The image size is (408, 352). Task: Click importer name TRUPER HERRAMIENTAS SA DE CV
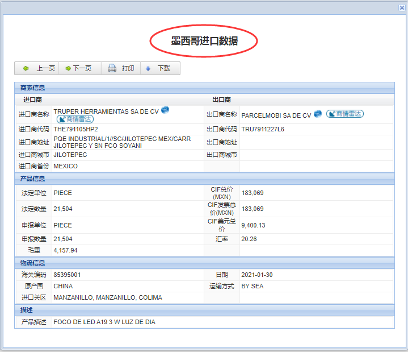tap(106, 112)
